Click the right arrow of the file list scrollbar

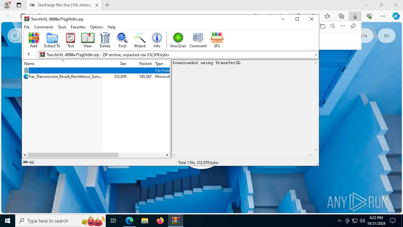(167, 155)
